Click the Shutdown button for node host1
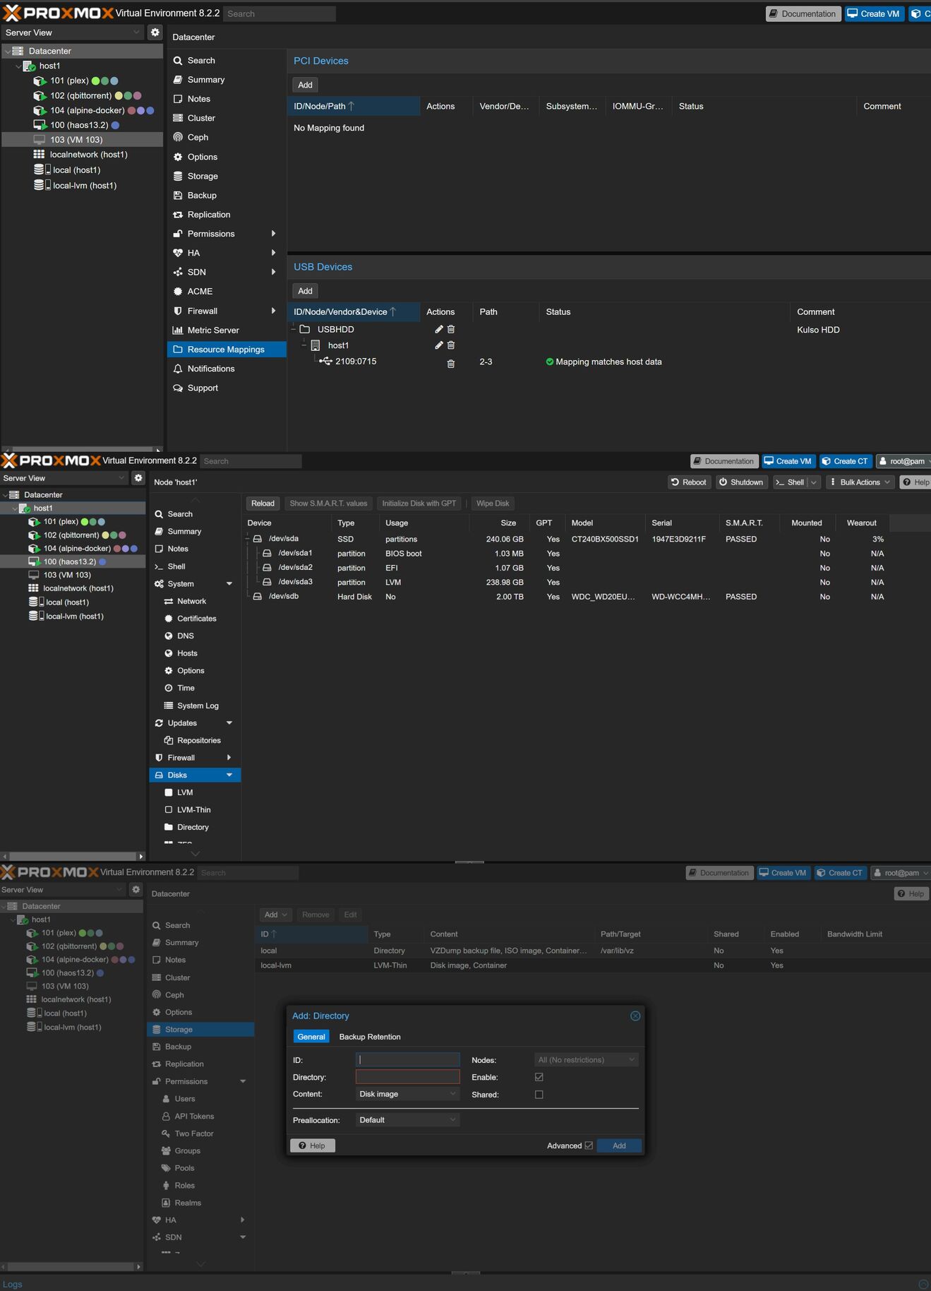The image size is (931, 1291). tap(741, 482)
